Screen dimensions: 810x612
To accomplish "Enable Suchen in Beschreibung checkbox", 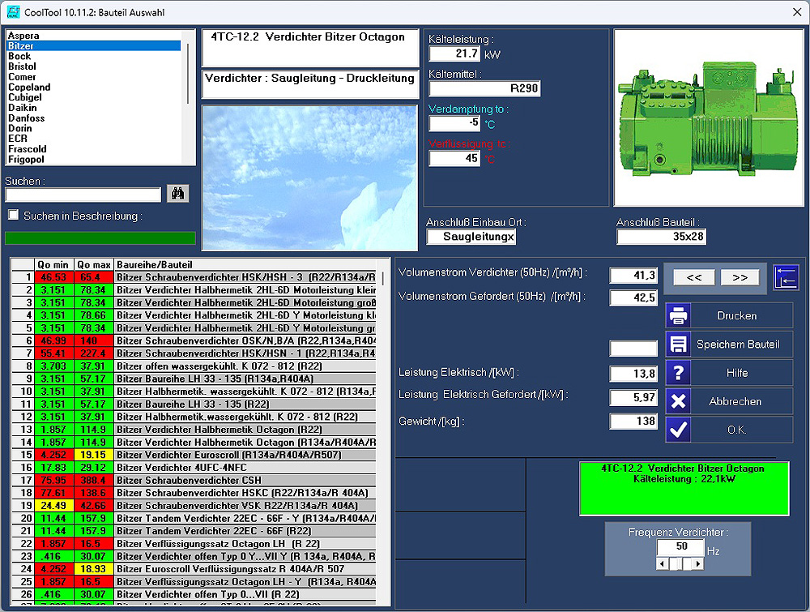I will click(x=14, y=215).
